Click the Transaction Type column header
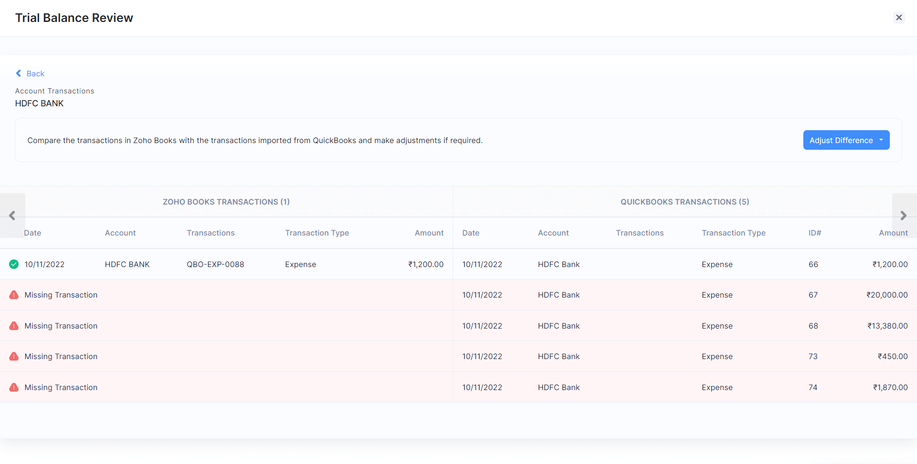This screenshot has width=917, height=464. 317,233
